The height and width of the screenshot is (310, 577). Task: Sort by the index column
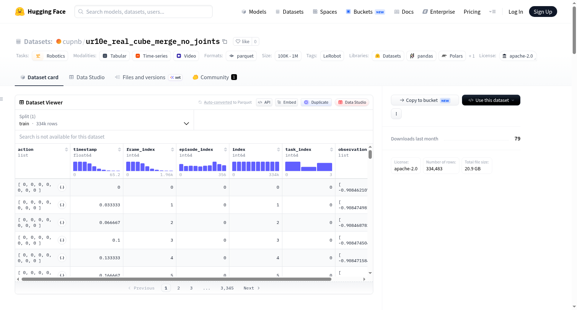(x=278, y=149)
